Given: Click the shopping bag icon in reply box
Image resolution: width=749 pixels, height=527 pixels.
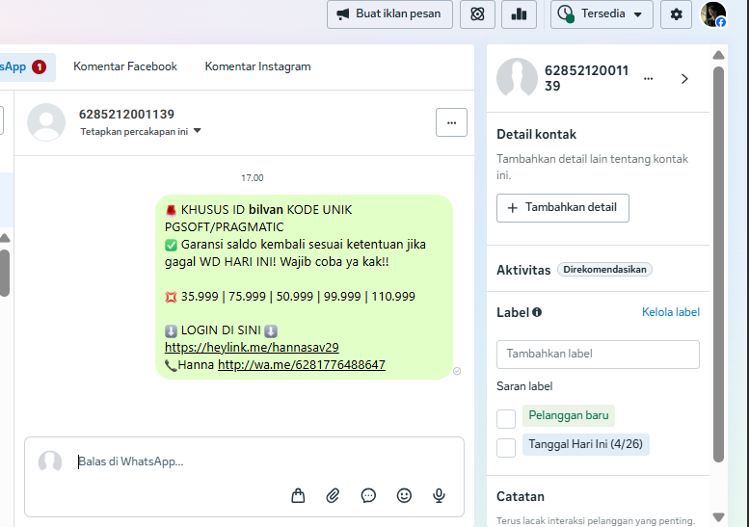Looking at the screenshot, I should pyautogui.click(x=298, y=495).
